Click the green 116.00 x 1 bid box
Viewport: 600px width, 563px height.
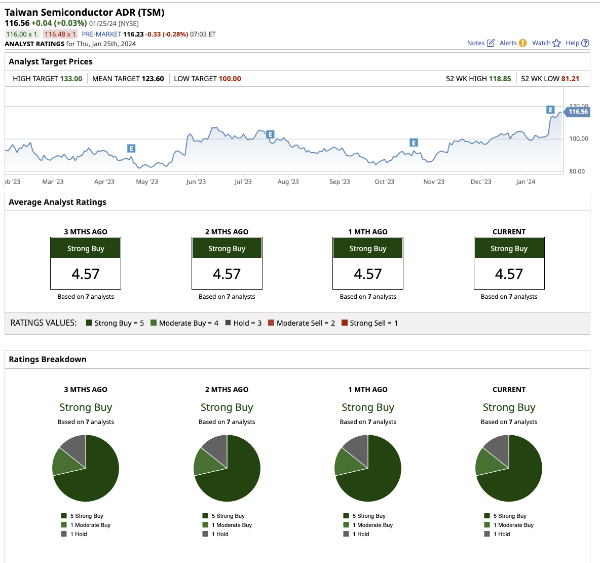(x=21, y=34)
